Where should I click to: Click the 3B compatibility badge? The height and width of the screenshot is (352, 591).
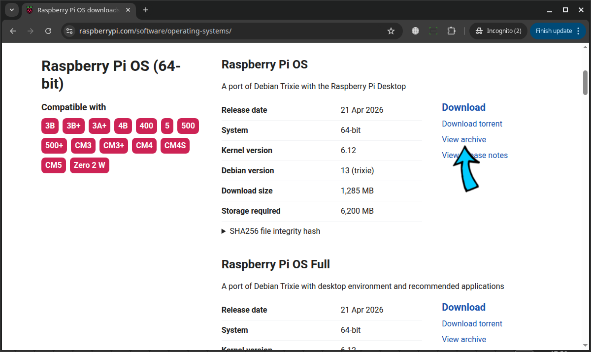point(50,126)
